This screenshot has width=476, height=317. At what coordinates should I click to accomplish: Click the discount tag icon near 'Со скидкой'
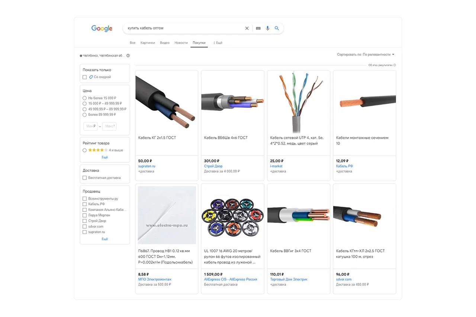point(91,77)
